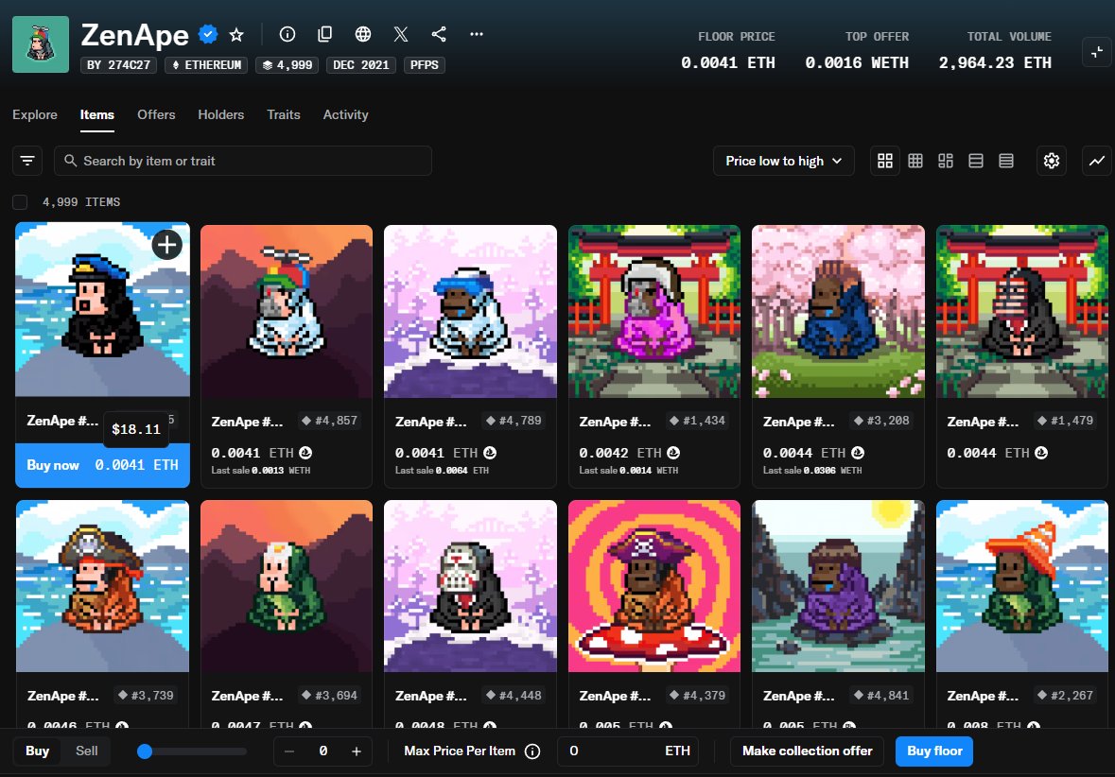Switch to compact table view layout
Image resolution: width=1115 pixels, height=777 pixels.
tap(1006, 161)
